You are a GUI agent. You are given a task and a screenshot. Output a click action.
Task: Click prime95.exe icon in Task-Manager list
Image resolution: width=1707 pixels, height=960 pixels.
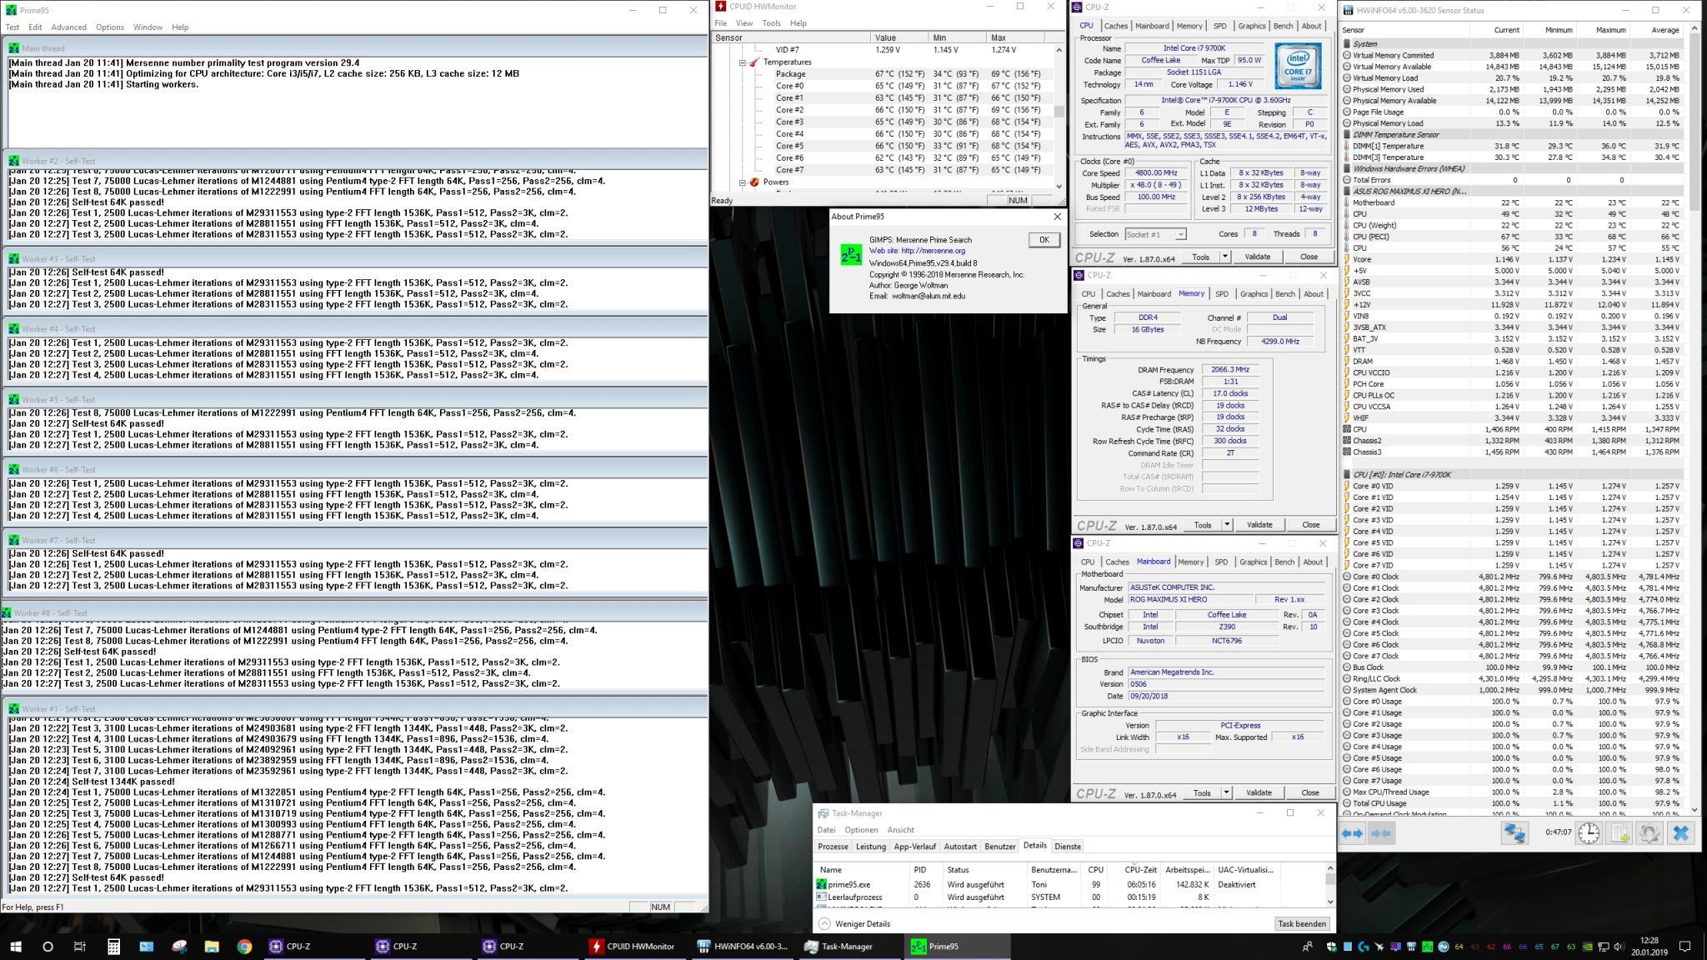pyautogui.click(x=822, y=884)
